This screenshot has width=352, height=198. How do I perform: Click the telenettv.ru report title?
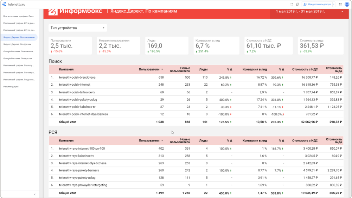click(x=17, y=4)
